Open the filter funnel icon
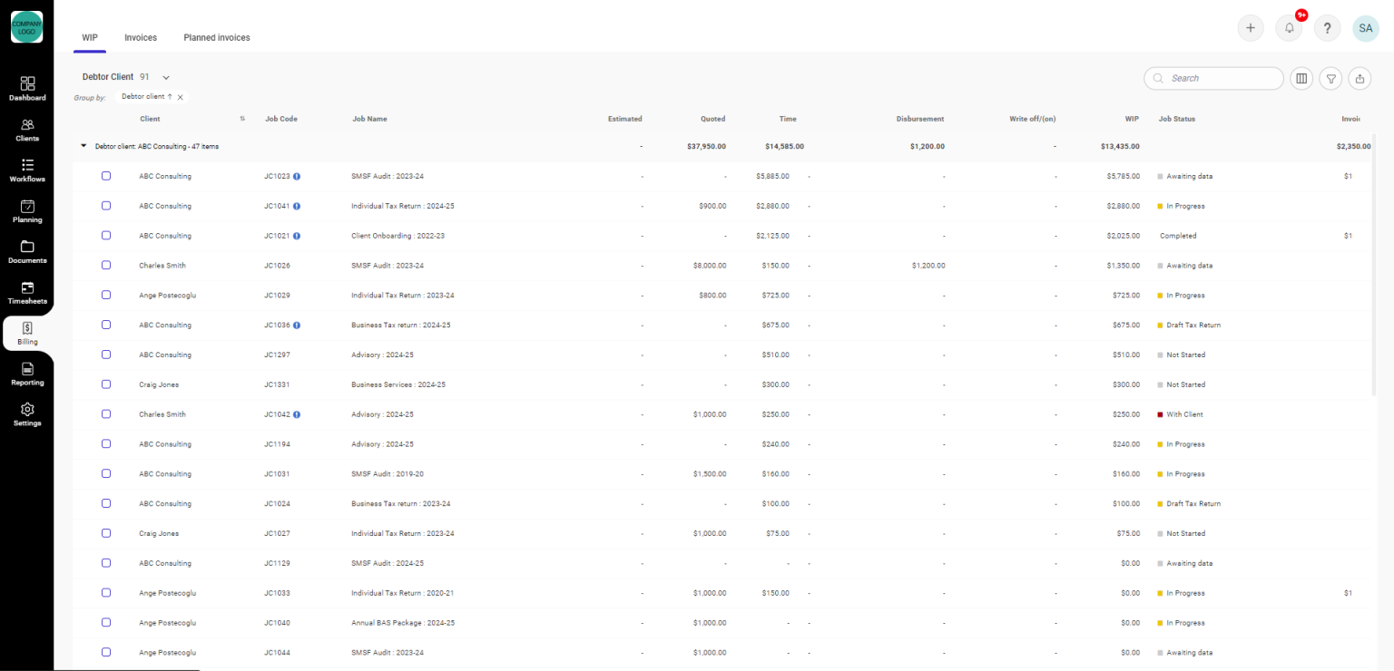The width and height of the screenshot is (1394, 671). click(1330, 79)
